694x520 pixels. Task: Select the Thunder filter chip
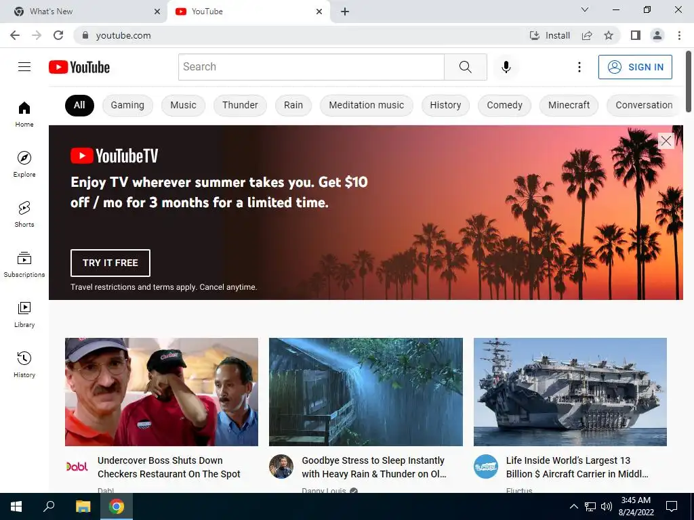pyautogui.click(x=240, y=105)
